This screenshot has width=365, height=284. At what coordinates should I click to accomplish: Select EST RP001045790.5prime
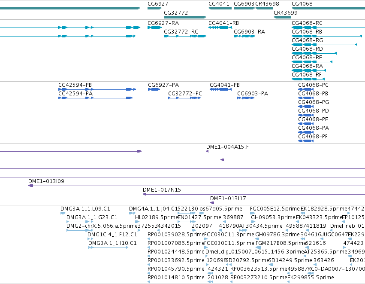[x=176, y=269]
